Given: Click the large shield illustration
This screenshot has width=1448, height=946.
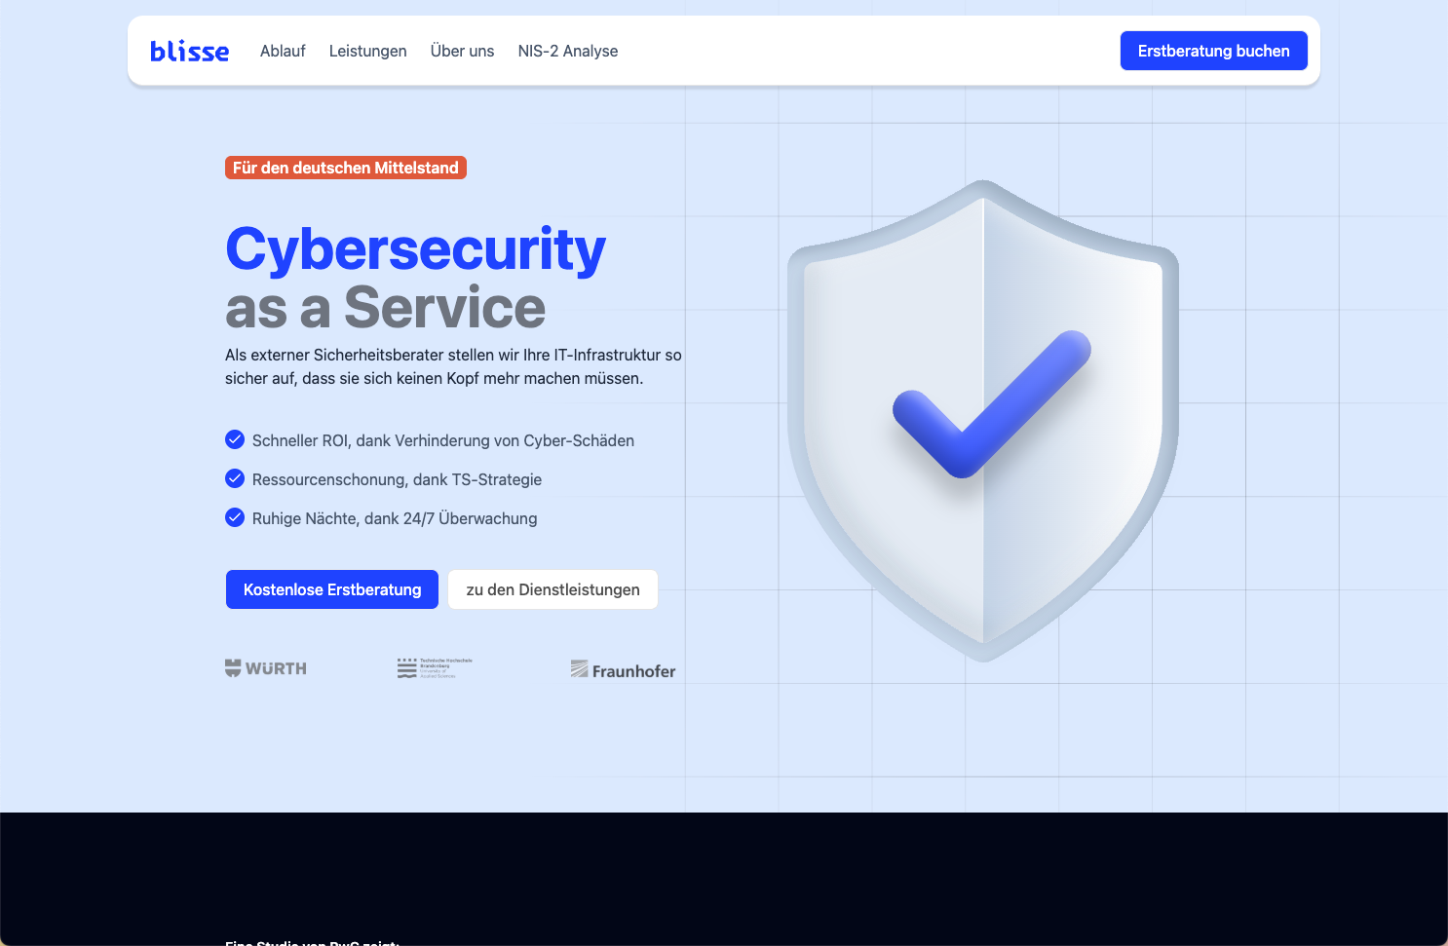Looking at the screenshot, I should pos(983,421).
